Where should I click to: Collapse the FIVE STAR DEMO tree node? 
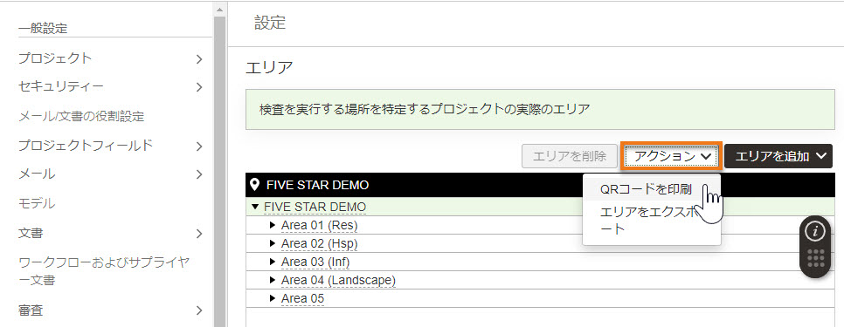pos(255,207)
